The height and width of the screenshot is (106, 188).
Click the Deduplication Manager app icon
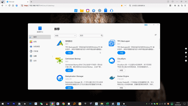point(60,78)
